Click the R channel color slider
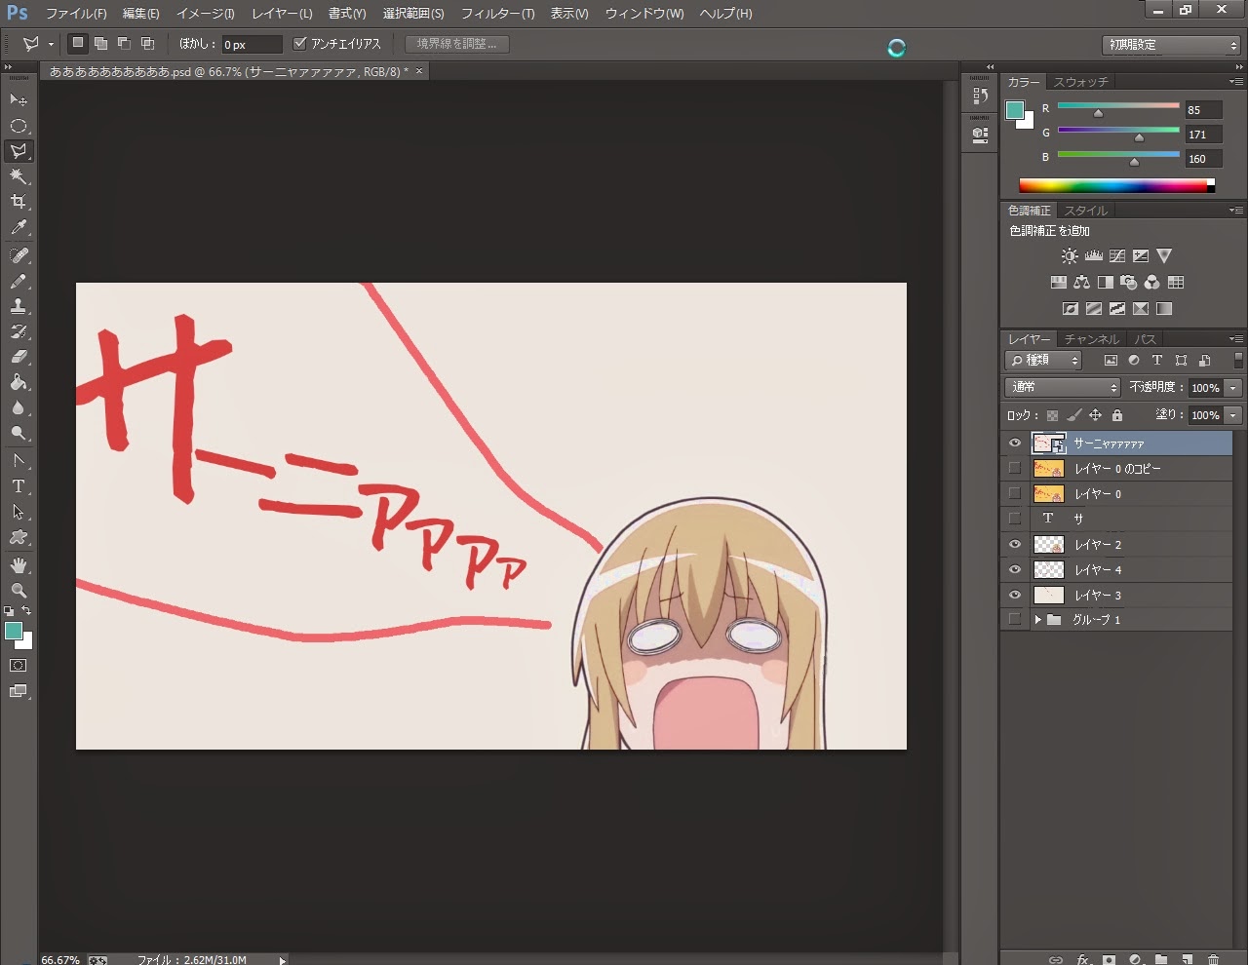1248x965 pixels. pyautogui.click(x=1118, y=107)
